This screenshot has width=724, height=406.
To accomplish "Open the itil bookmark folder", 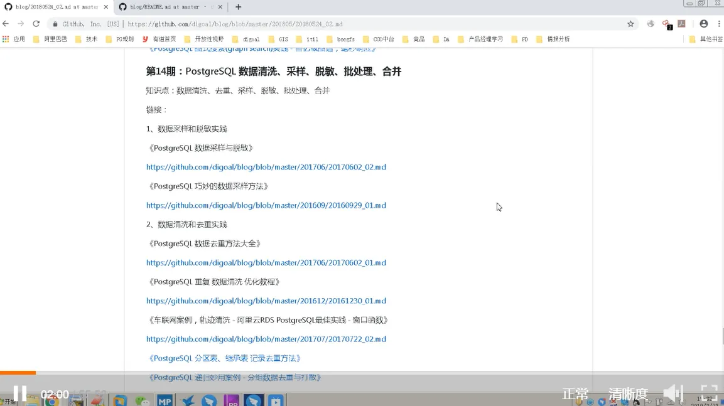I will click(x=308, y=39).
